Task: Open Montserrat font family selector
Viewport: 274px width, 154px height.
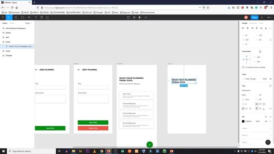Action: (246, 90)
